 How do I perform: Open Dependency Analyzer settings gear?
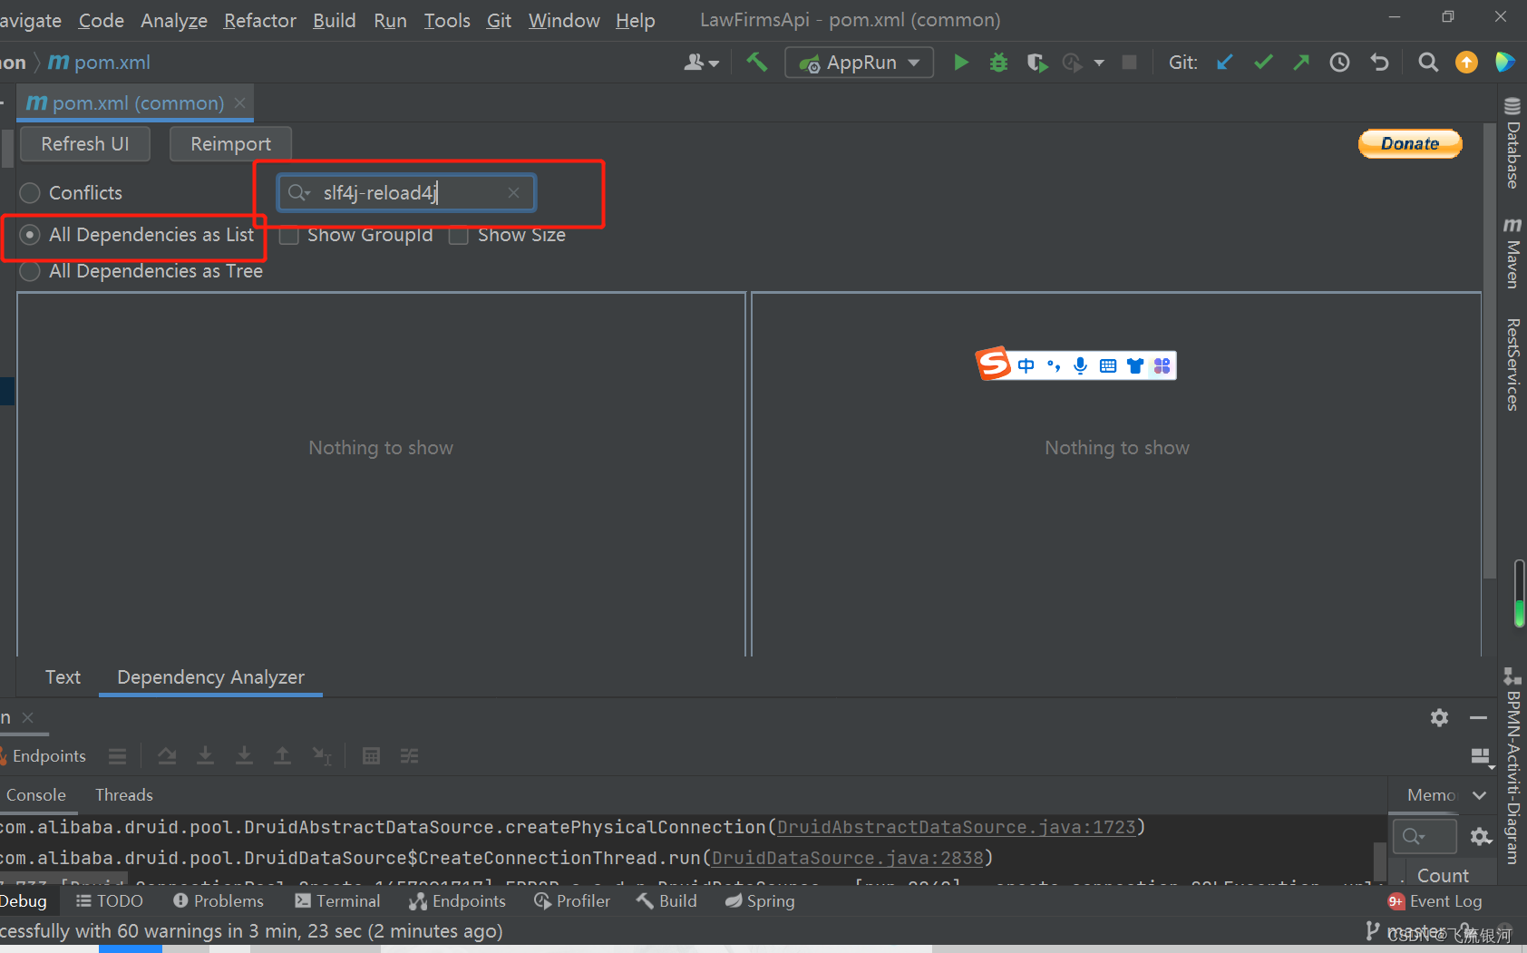coord(1439,717)
